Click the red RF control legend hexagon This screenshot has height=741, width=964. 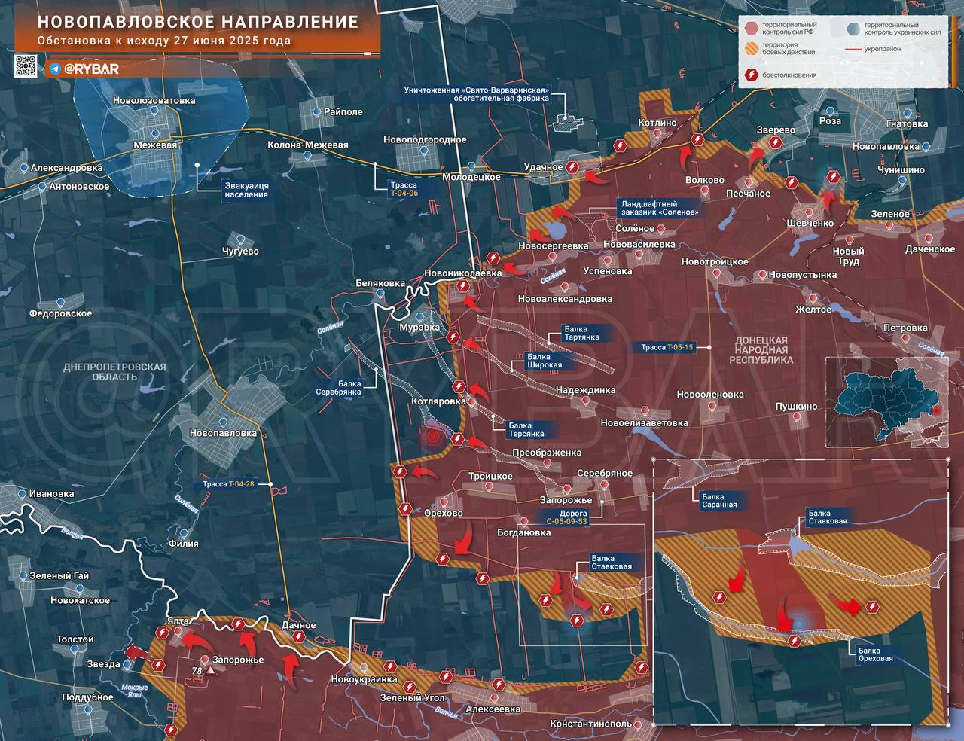tap(751, 29)
